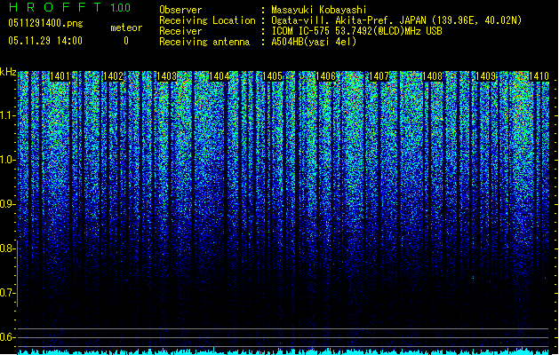Click the 1.0 kHz axis label
Screen dimensions: 559x355
[8, 160]
